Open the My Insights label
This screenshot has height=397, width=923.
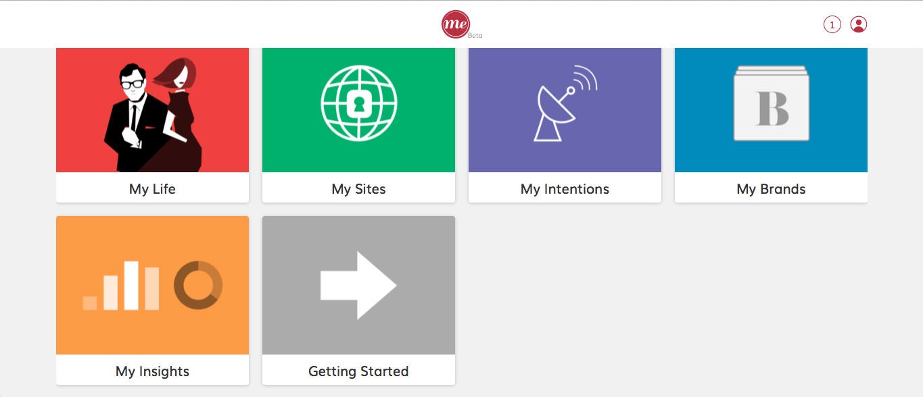(152, 371)
